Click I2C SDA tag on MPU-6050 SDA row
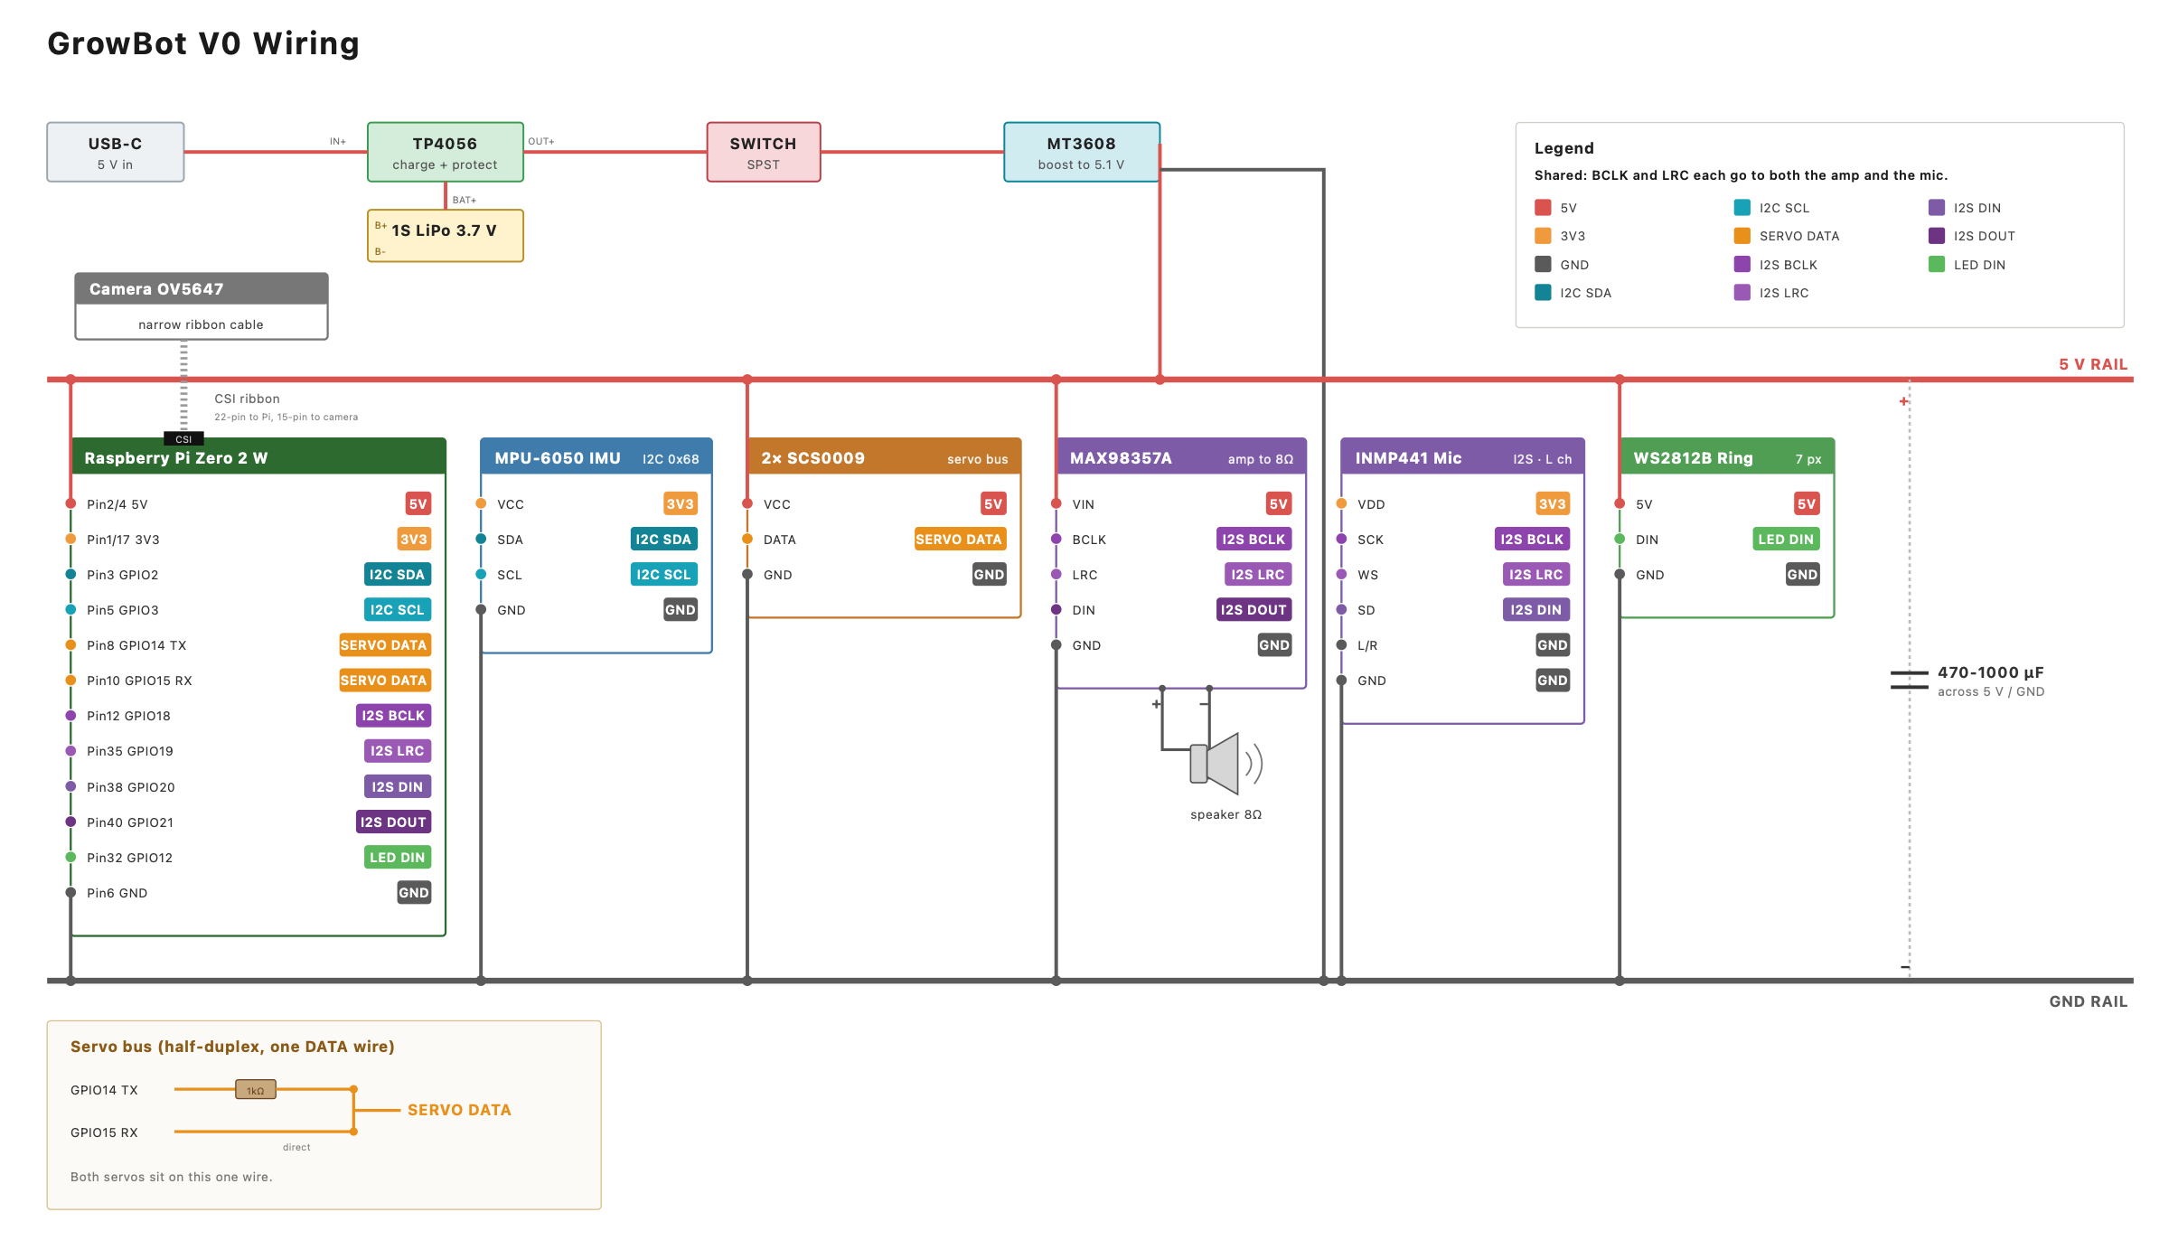 coord(663,540)
